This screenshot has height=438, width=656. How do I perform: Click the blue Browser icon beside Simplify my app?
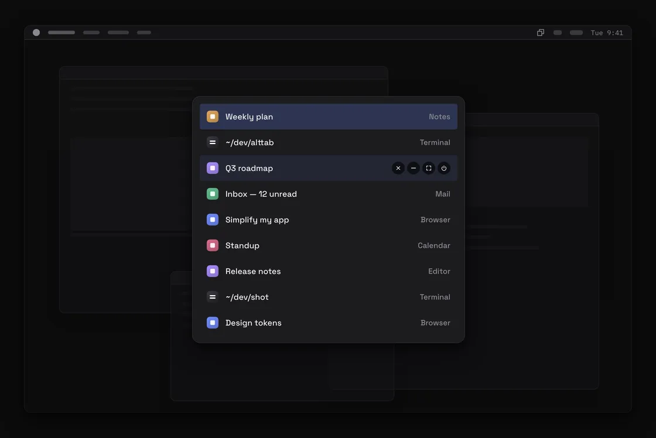pos(213,220)
